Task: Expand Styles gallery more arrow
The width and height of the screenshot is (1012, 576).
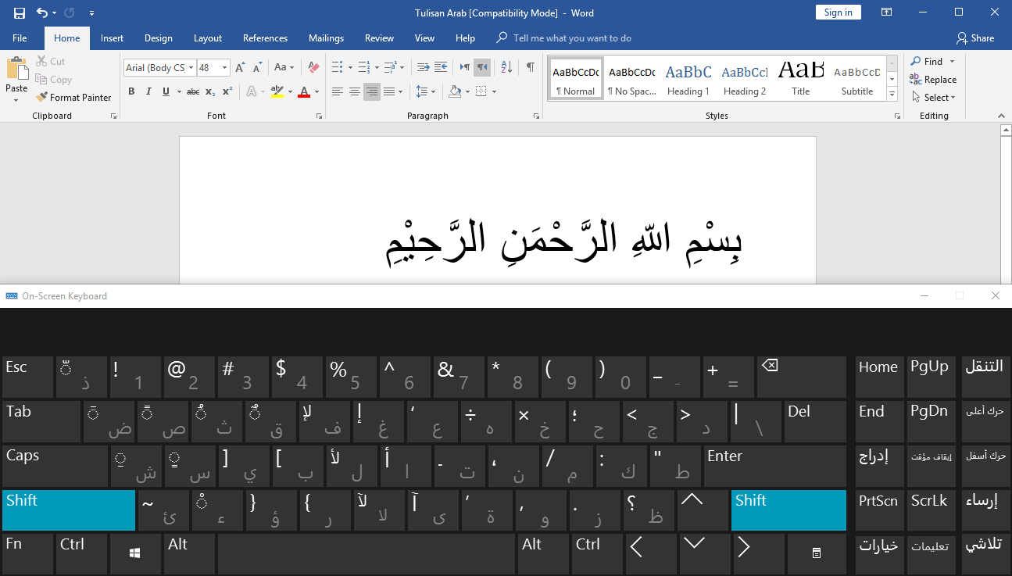Action: tap(892, 95)
